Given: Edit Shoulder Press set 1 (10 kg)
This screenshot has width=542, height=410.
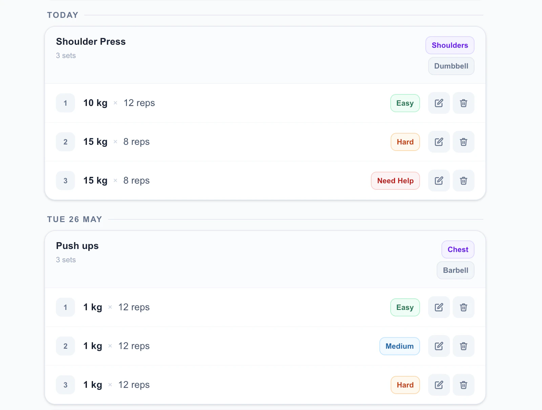Looking at the screenshot, I should click(x=439, y=103).
